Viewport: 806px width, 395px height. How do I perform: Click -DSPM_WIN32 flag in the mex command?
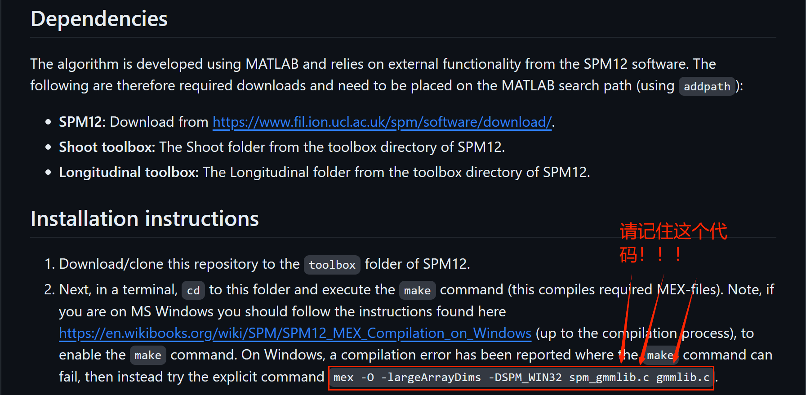(525, 377)
